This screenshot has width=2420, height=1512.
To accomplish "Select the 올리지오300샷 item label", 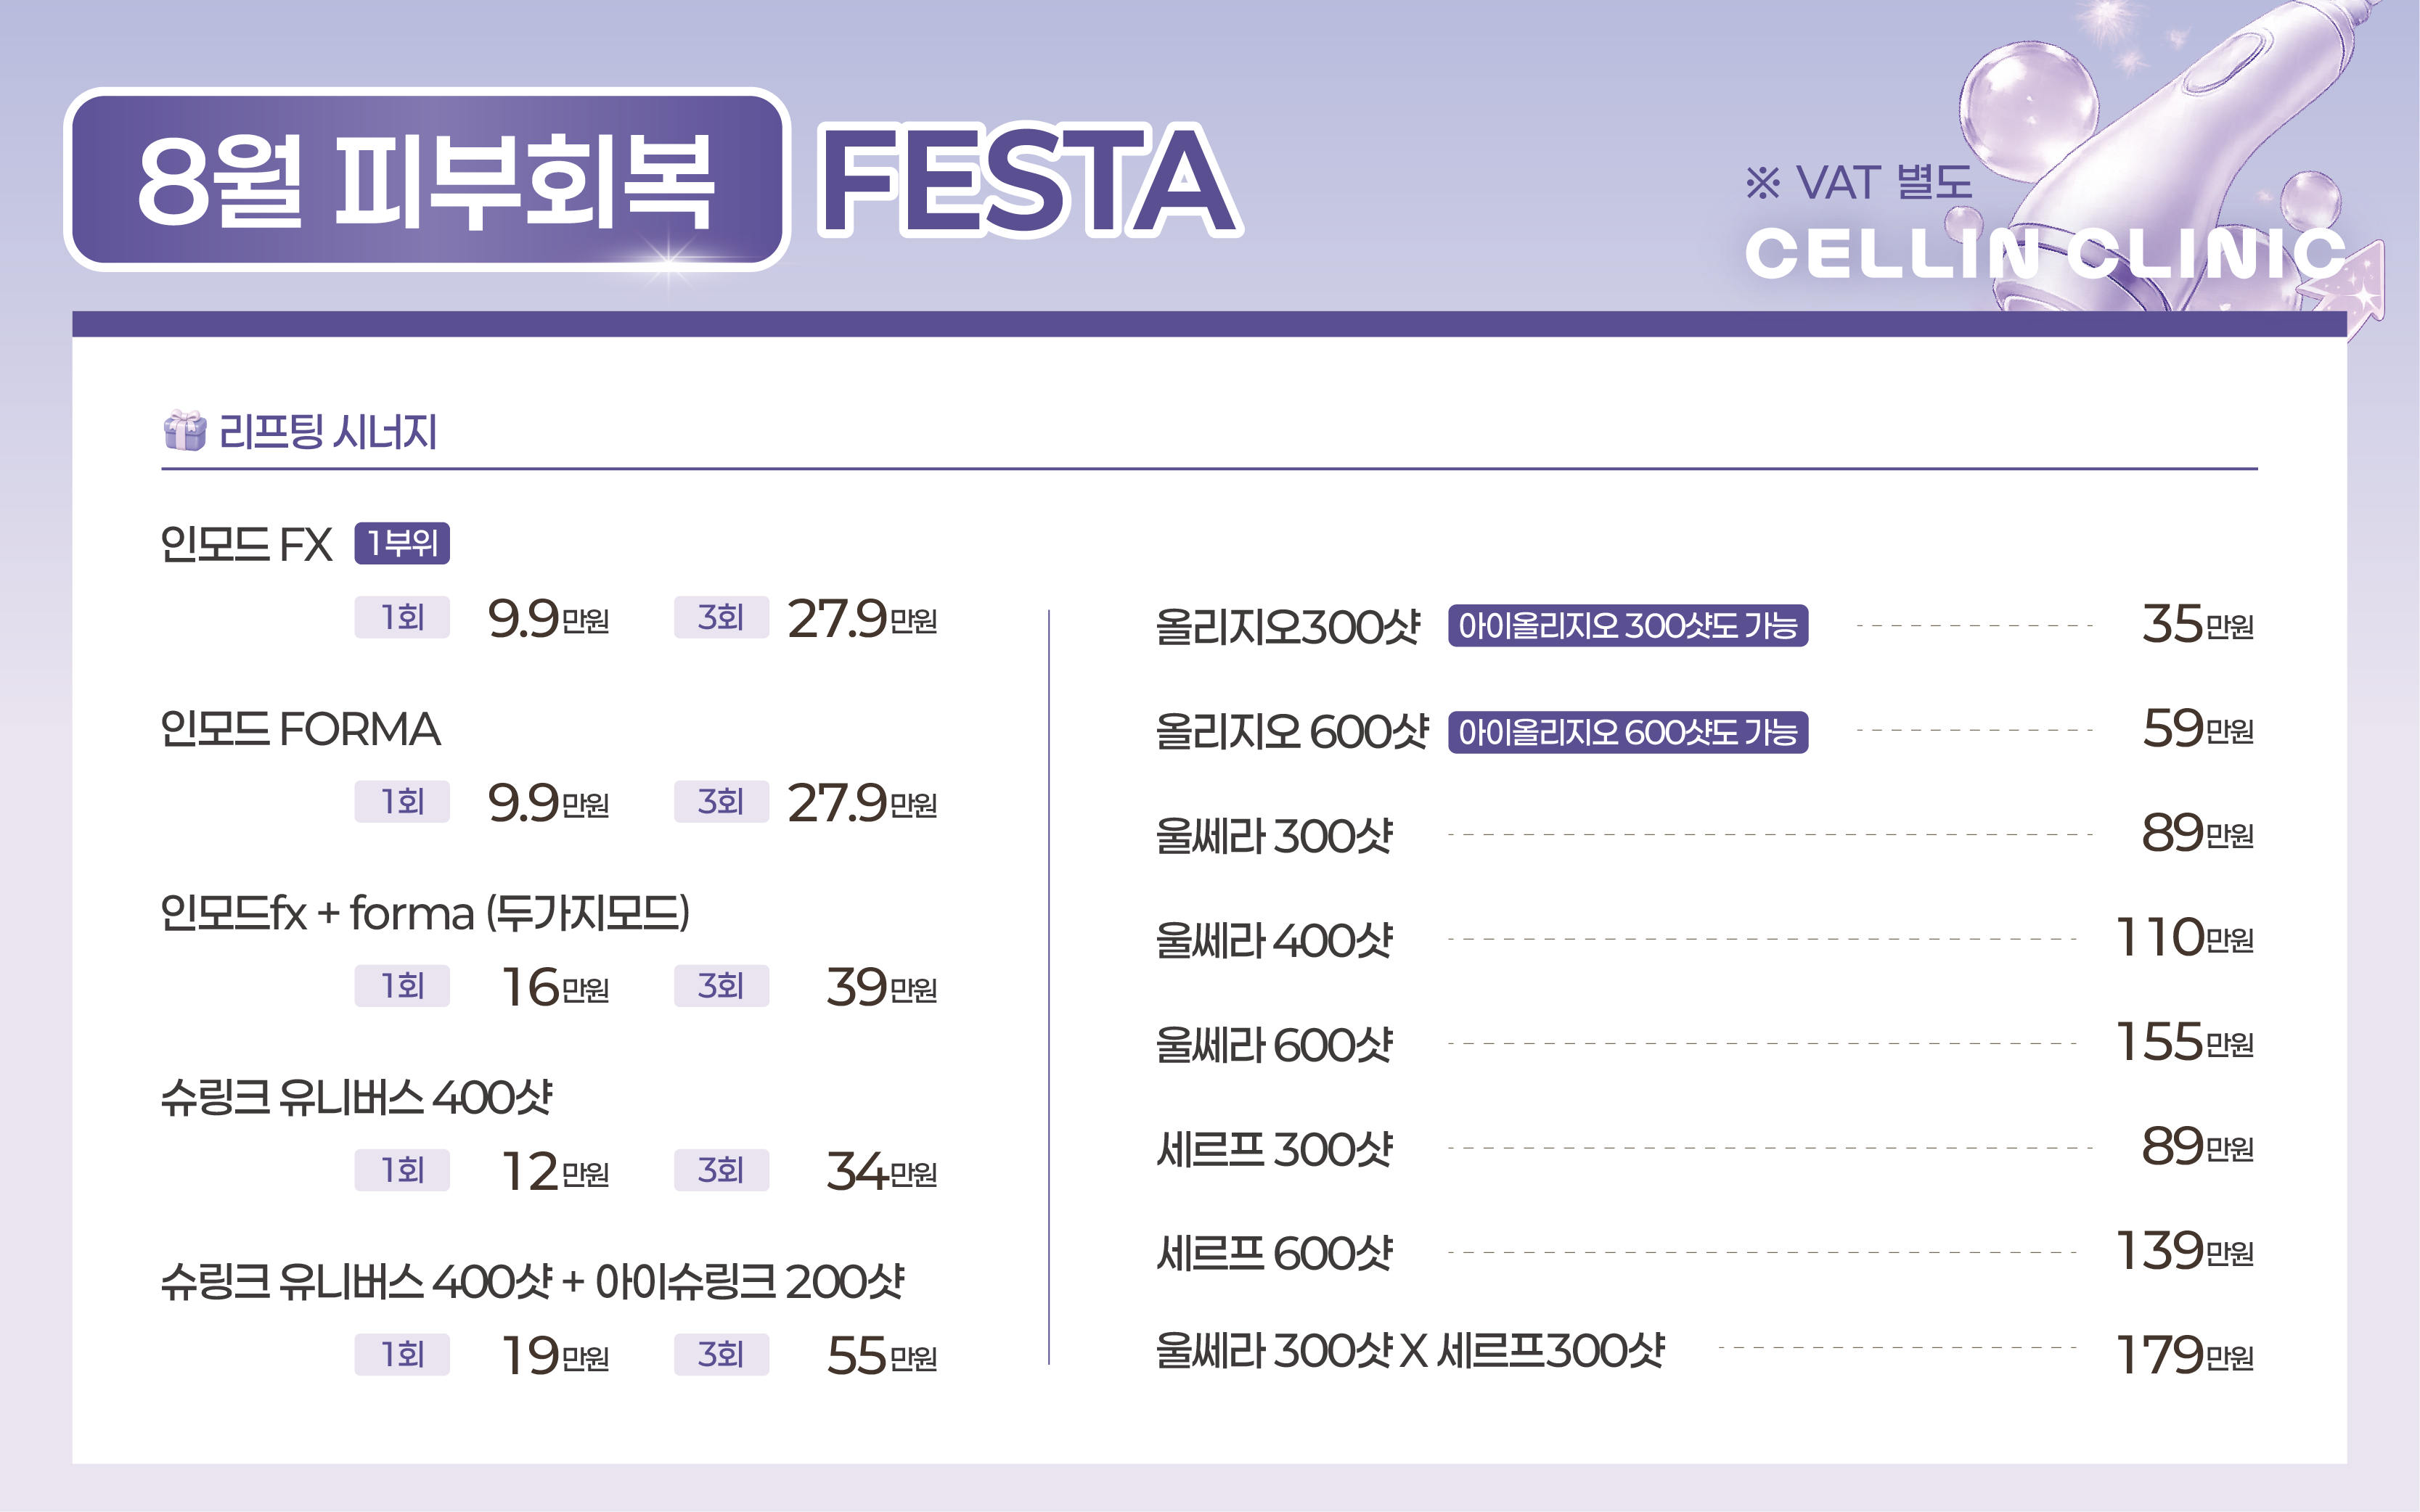I will point(1288,627).
